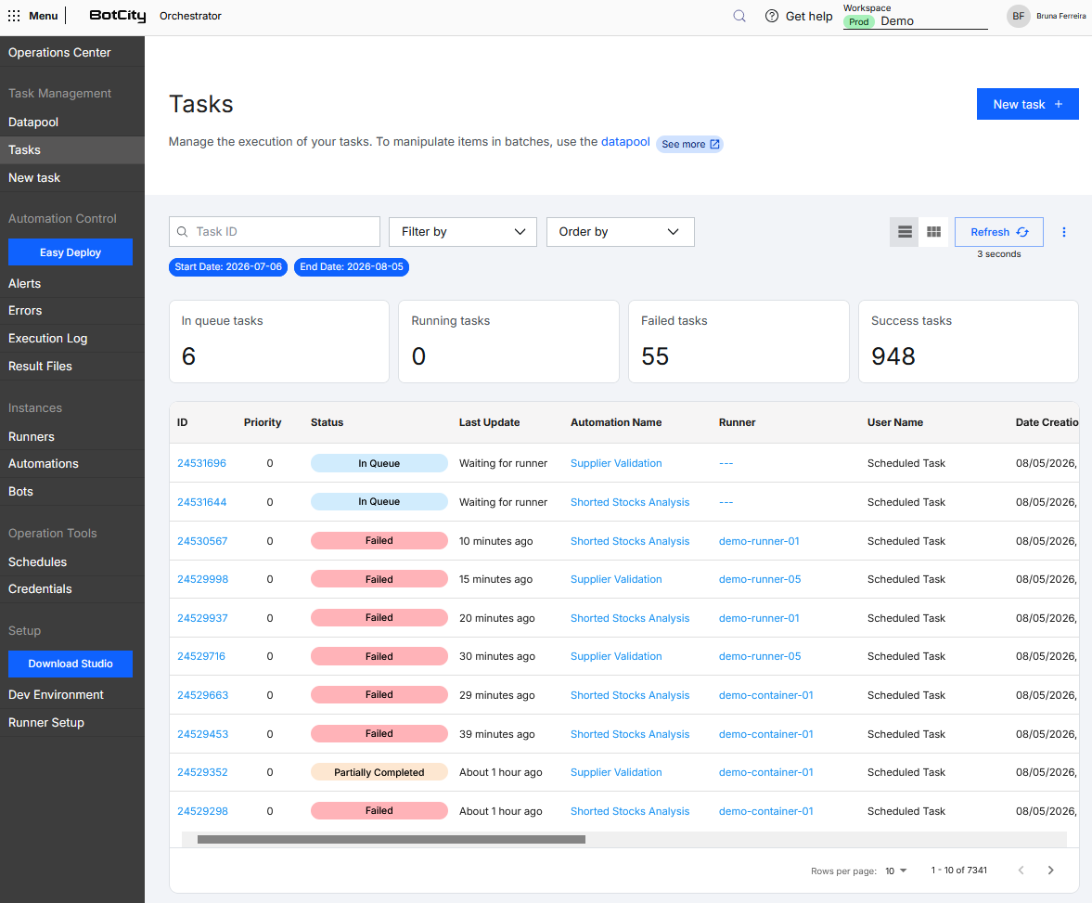Open task ID 24531644
The height and width of the screenshot is (903, 1092).
[x=202, y=502]
